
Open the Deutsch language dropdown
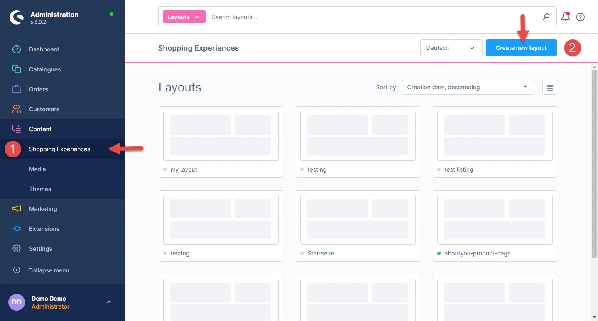451,48
